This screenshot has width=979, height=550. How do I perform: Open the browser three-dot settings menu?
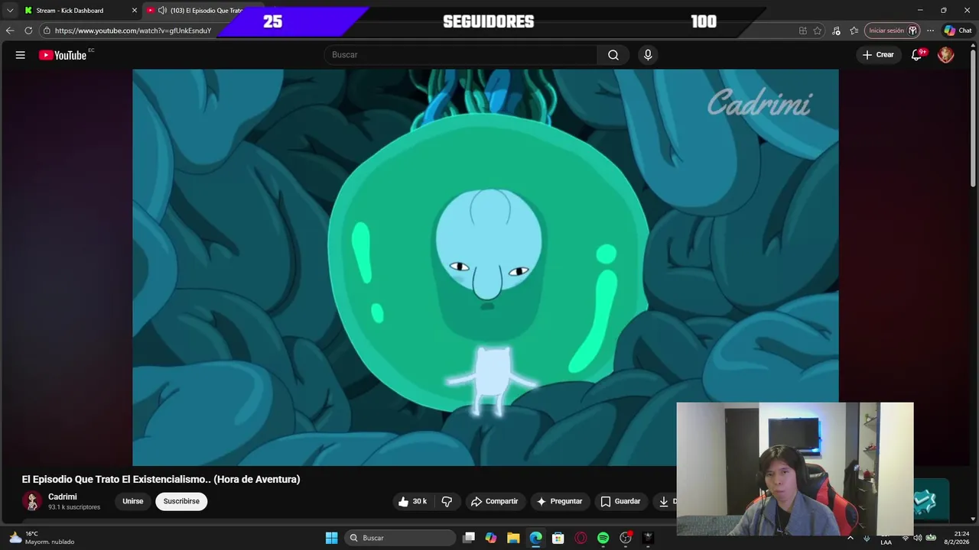click(930, 31)
